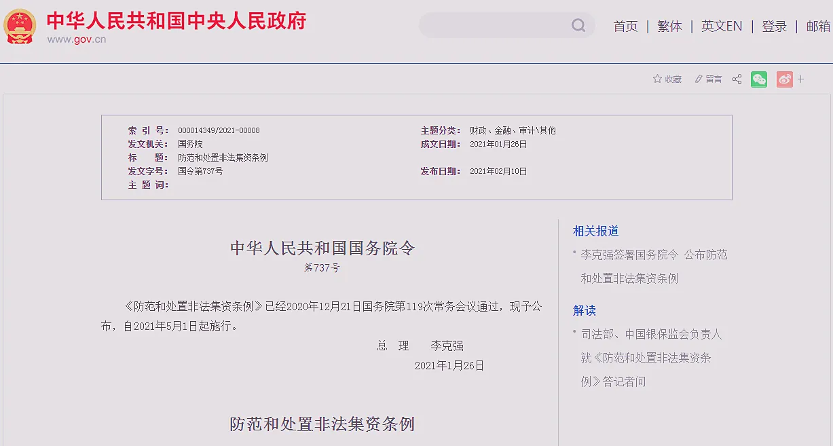Open 司法部、中国银保监会负责人 答记者问 link
833x446 pixels.
651,358
